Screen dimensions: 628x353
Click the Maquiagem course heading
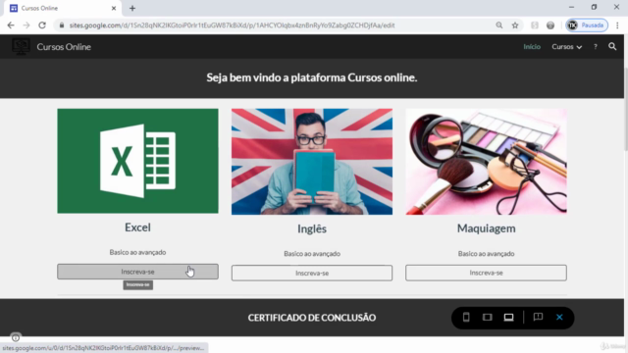coord(487,228)
